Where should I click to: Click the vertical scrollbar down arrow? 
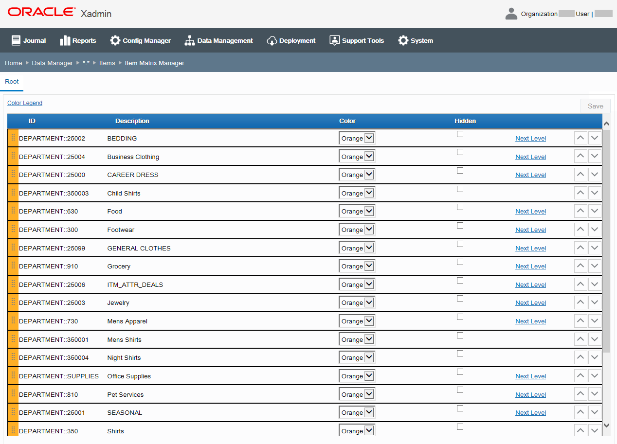tap(606, 425)
